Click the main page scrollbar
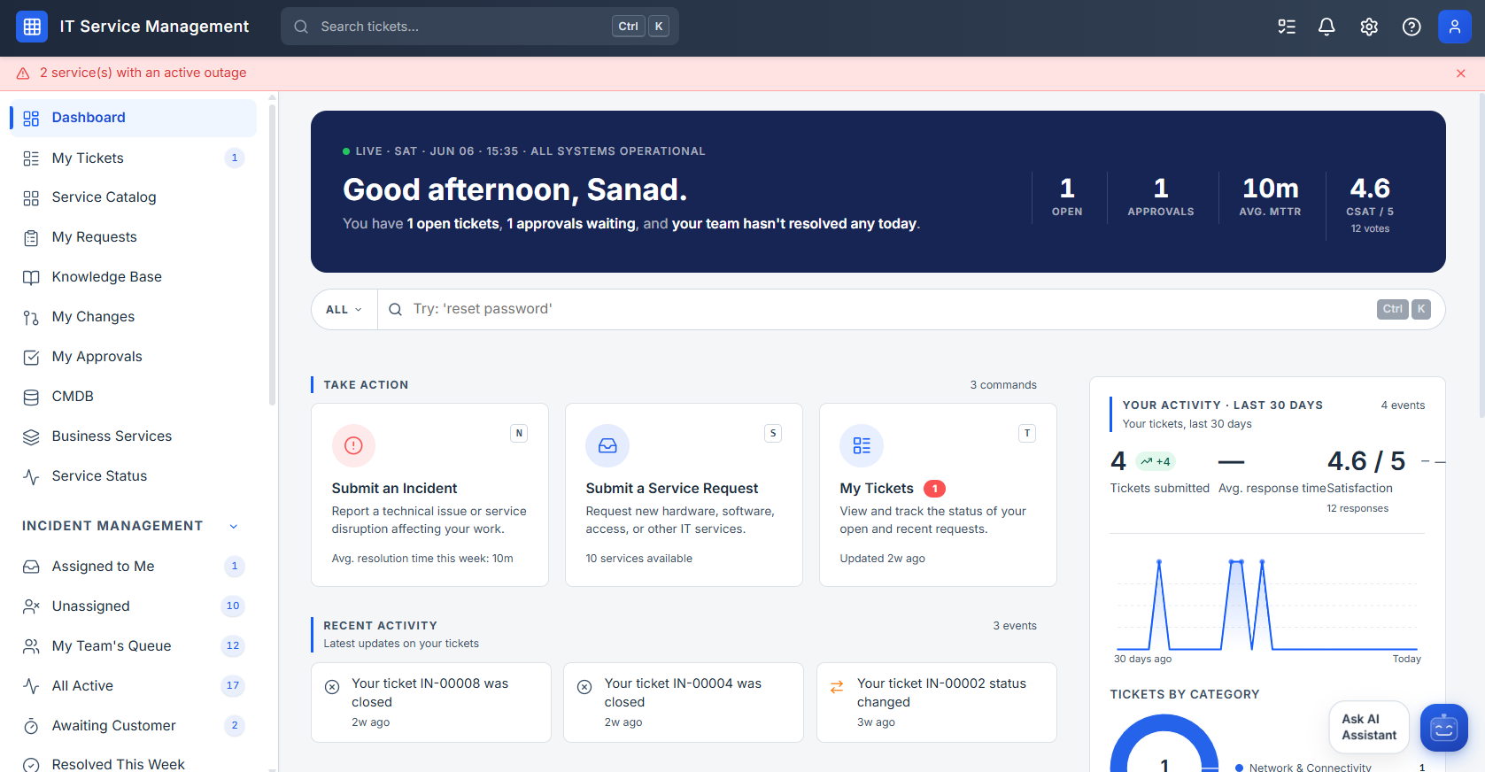 tap(1481, 257)
